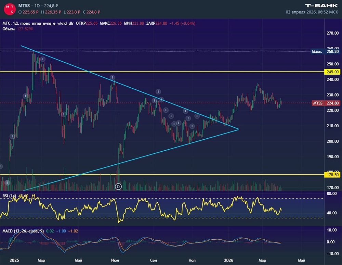Click the 2025 label on time axis

click(x=14, y=260)
